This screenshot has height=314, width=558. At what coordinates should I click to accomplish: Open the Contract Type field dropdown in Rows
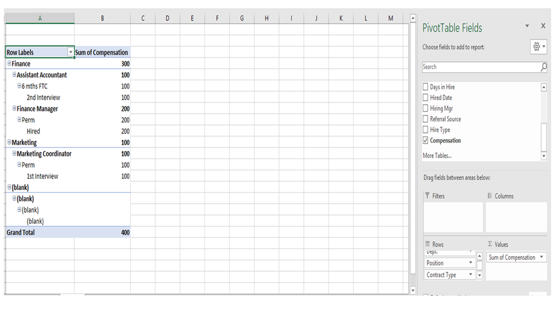[470, 274]
